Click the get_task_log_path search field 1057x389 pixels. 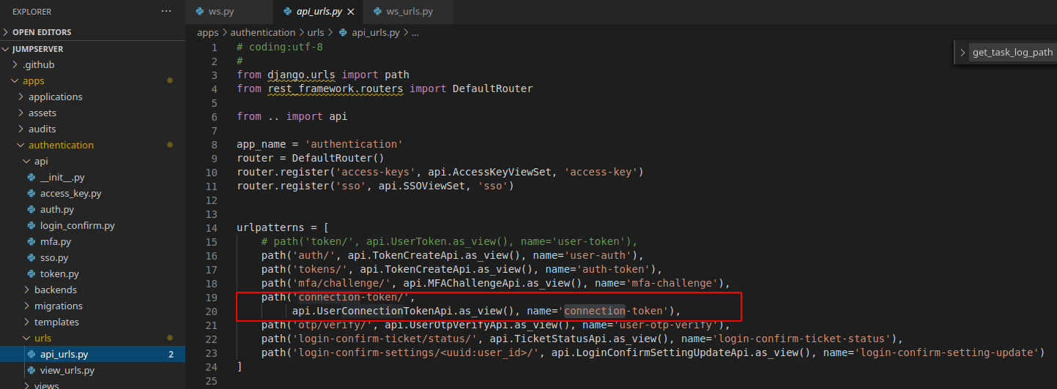pyautogui.click(x=1014, y=53)
